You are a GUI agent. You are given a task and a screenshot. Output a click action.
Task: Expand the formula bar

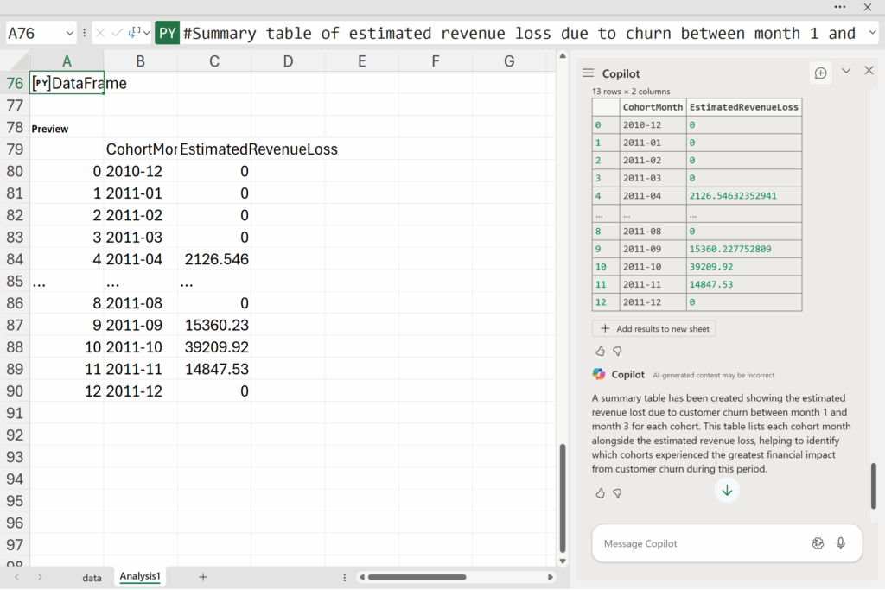click(x=870, y=34)
